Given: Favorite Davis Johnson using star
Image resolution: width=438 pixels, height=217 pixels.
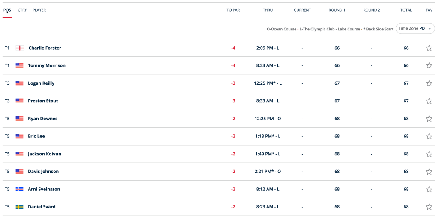Looking at the screenshot, I should 429,172.
